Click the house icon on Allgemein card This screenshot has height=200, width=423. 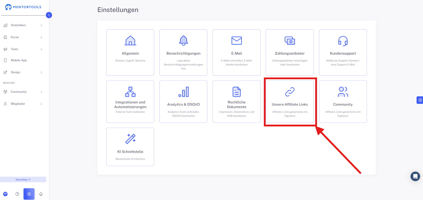pos(130,41)
